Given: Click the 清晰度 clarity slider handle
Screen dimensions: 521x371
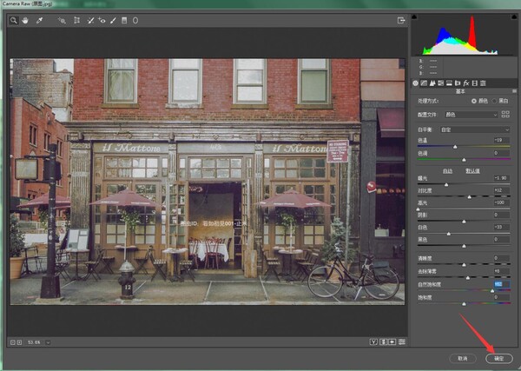Looking at the screenshot, I should [x=465, y=265].
